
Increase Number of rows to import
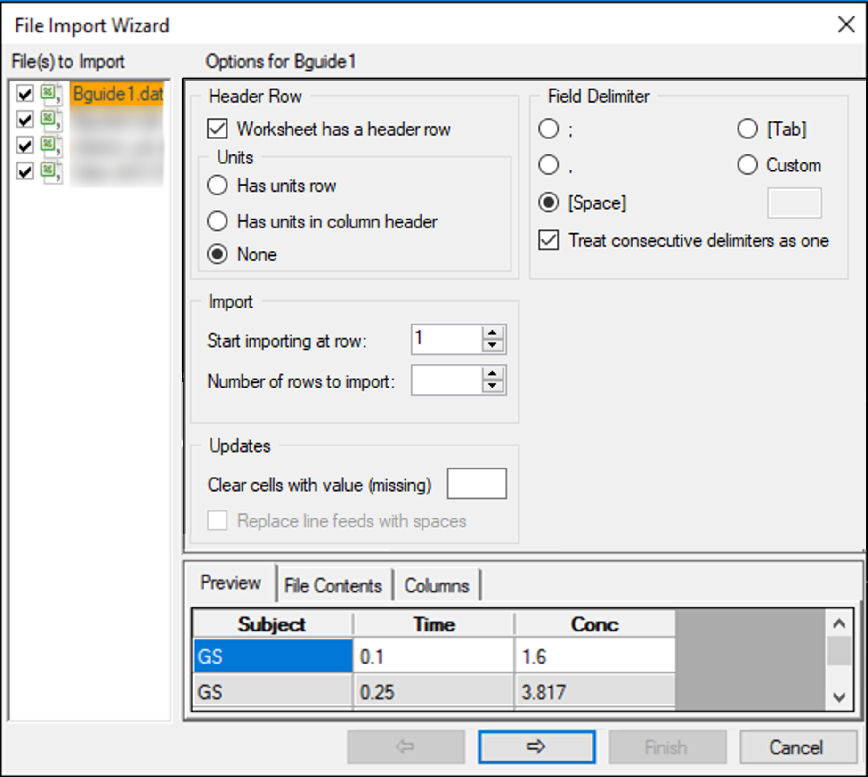coord(493,373)
